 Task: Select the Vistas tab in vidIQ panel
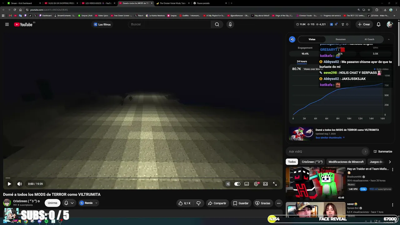(x=312, y=39)
